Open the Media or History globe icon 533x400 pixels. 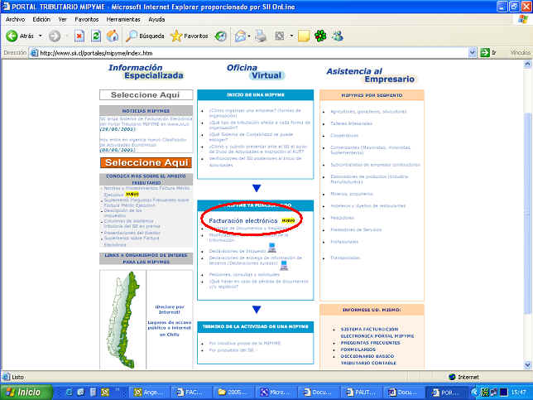point(221,36)
